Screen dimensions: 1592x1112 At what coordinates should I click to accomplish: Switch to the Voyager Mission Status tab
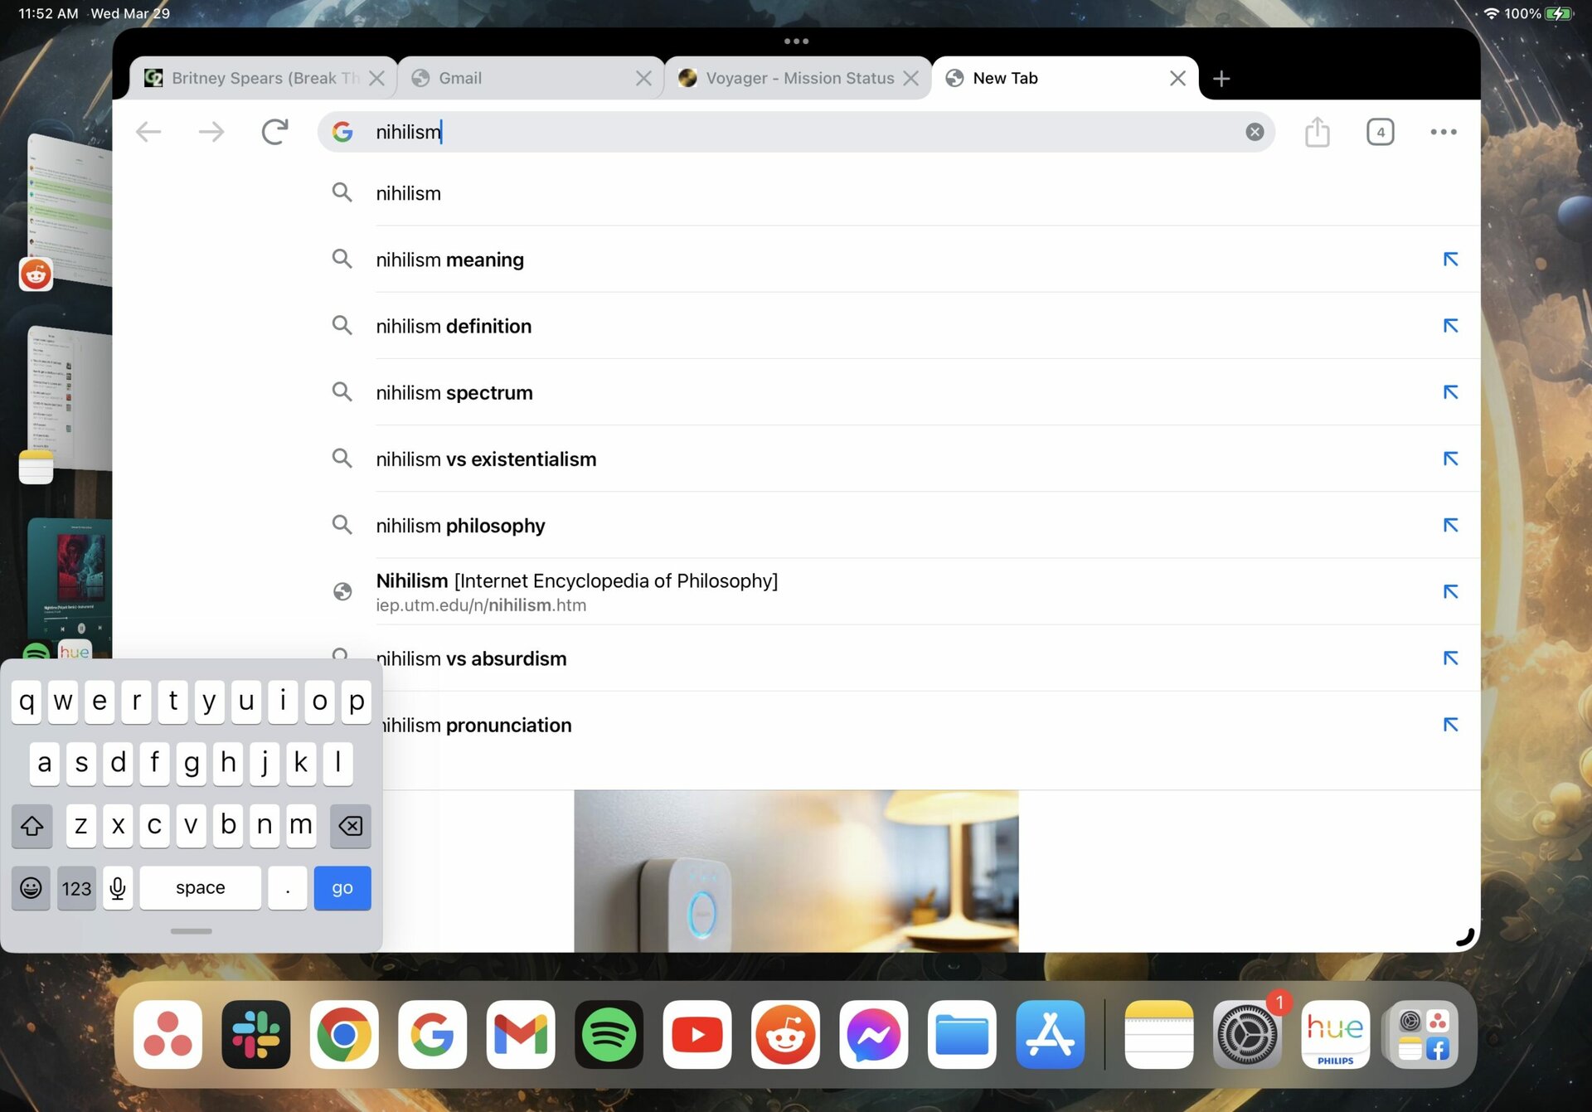pyautogui.click(x=798, y=77)
